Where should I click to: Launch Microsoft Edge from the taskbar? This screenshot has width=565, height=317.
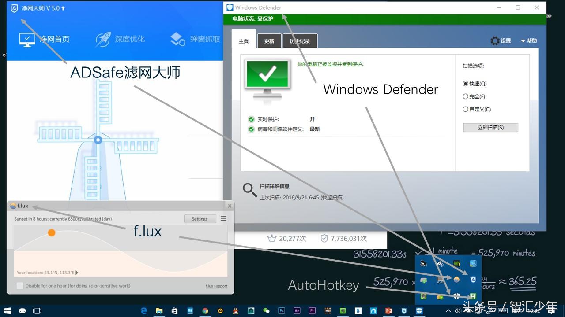pyautogui.click(x=144, y=311)
